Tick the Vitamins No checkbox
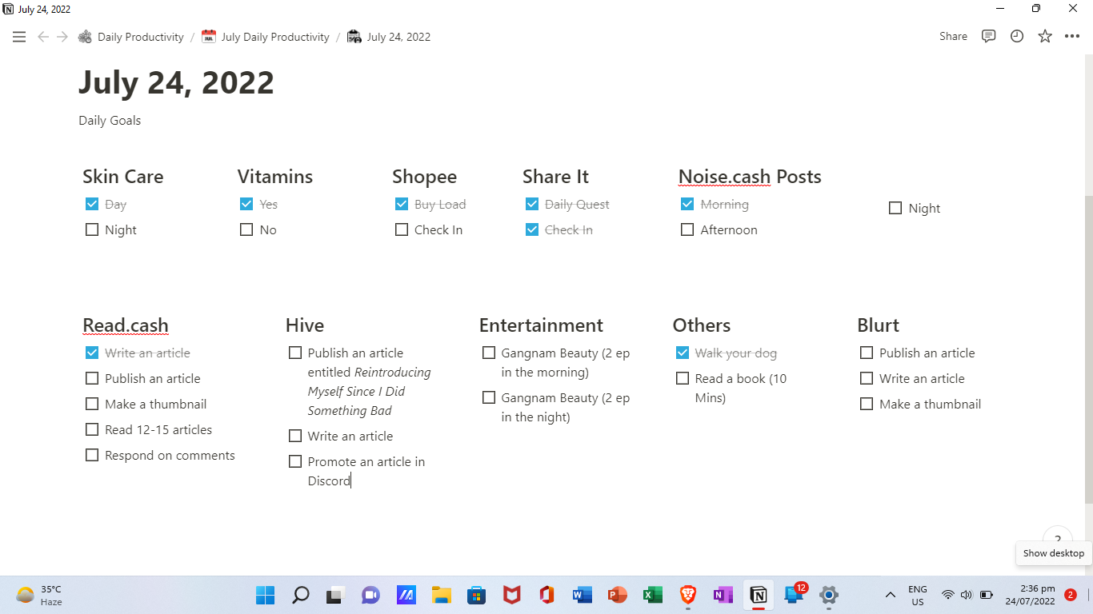Image resolution: width=1093 pixels, height=614 pixels. click(x=246, y=229)
